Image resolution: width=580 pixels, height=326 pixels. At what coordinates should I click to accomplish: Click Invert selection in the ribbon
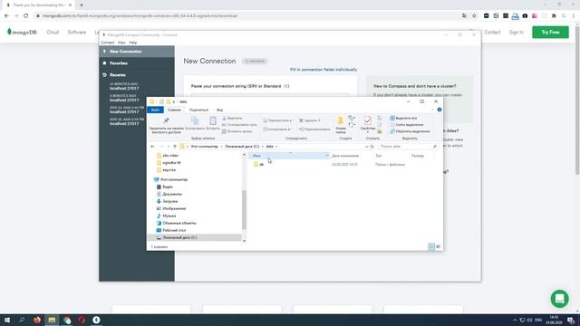[410, 131]
